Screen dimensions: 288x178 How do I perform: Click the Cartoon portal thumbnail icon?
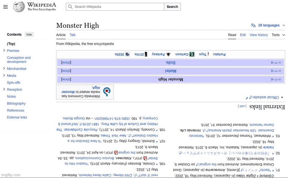192,54
